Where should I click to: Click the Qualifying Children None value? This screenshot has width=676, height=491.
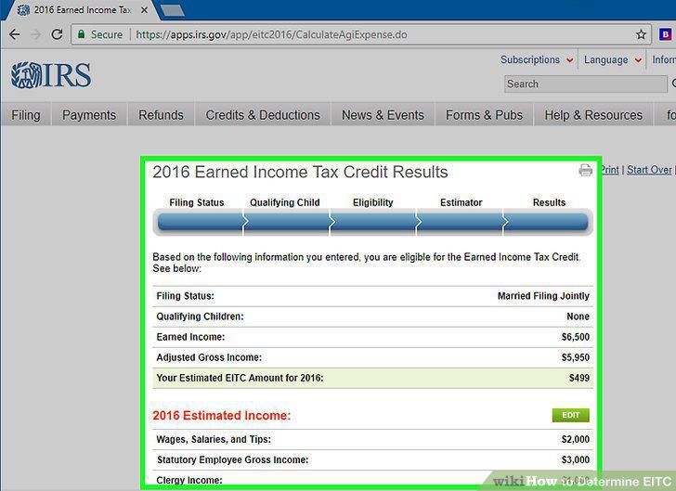(578, 317)
